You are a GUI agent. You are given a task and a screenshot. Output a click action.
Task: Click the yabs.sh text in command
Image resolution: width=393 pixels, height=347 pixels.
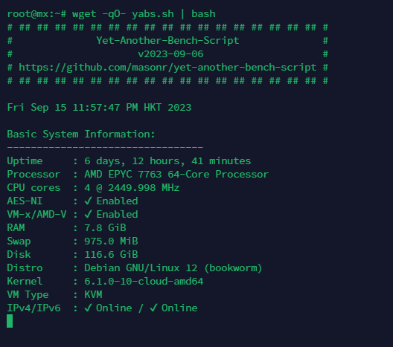(153, 14)
